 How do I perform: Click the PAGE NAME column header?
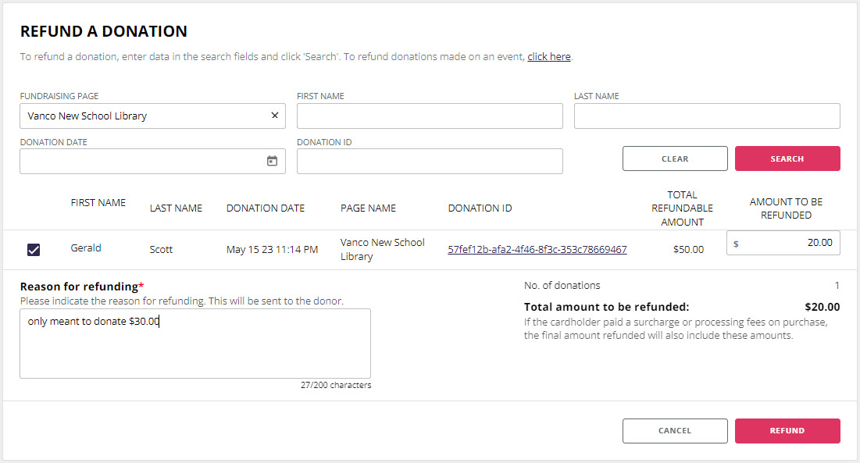[368, 208]
